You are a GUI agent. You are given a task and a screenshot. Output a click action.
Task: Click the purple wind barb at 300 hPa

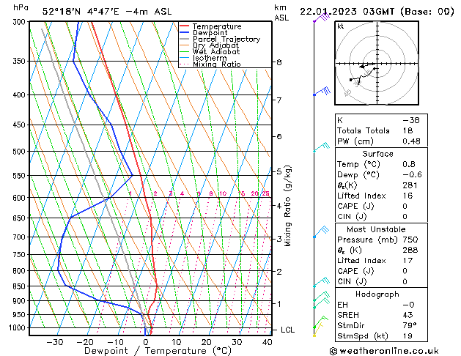321,18
